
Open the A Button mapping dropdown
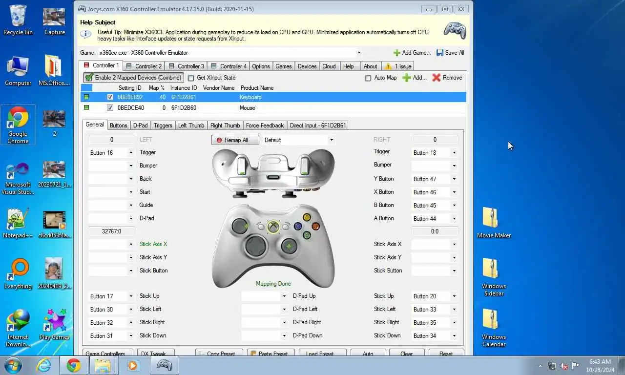pos(454,219)
